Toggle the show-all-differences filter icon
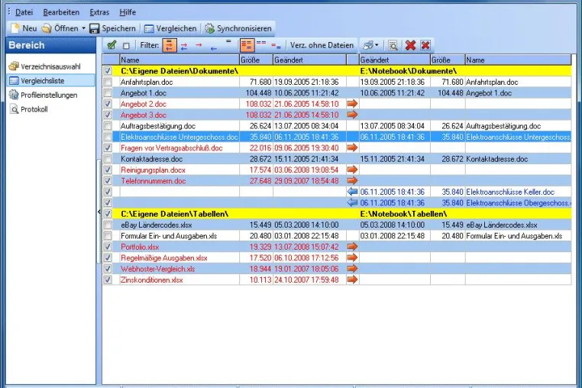 (170, 45)
